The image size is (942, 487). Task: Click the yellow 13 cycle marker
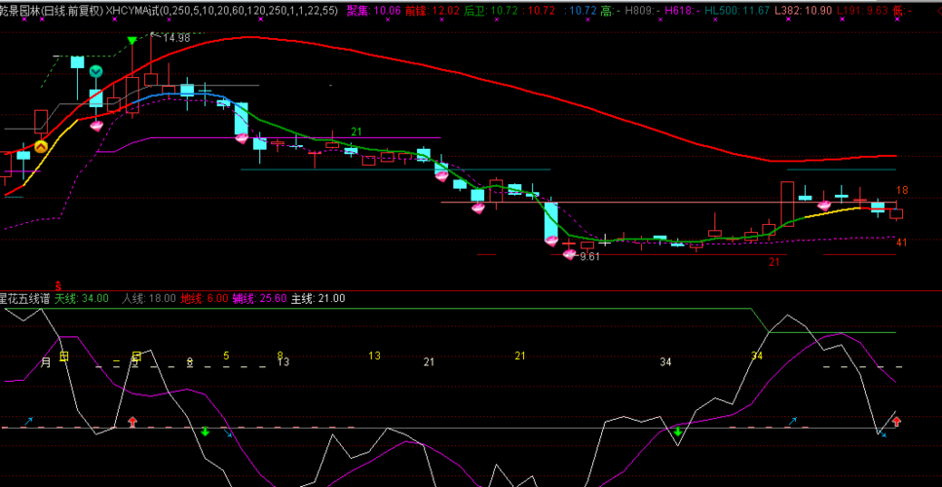click(x=374, y=356)
